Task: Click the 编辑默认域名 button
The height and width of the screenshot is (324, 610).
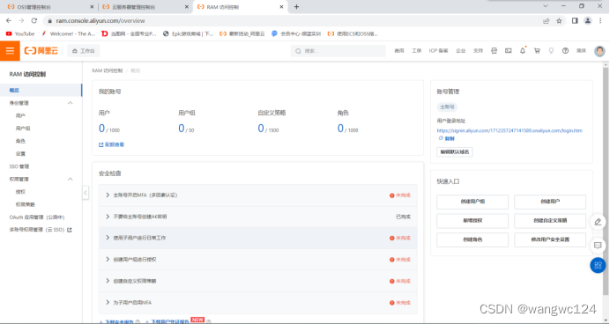Action: point(455,152)
